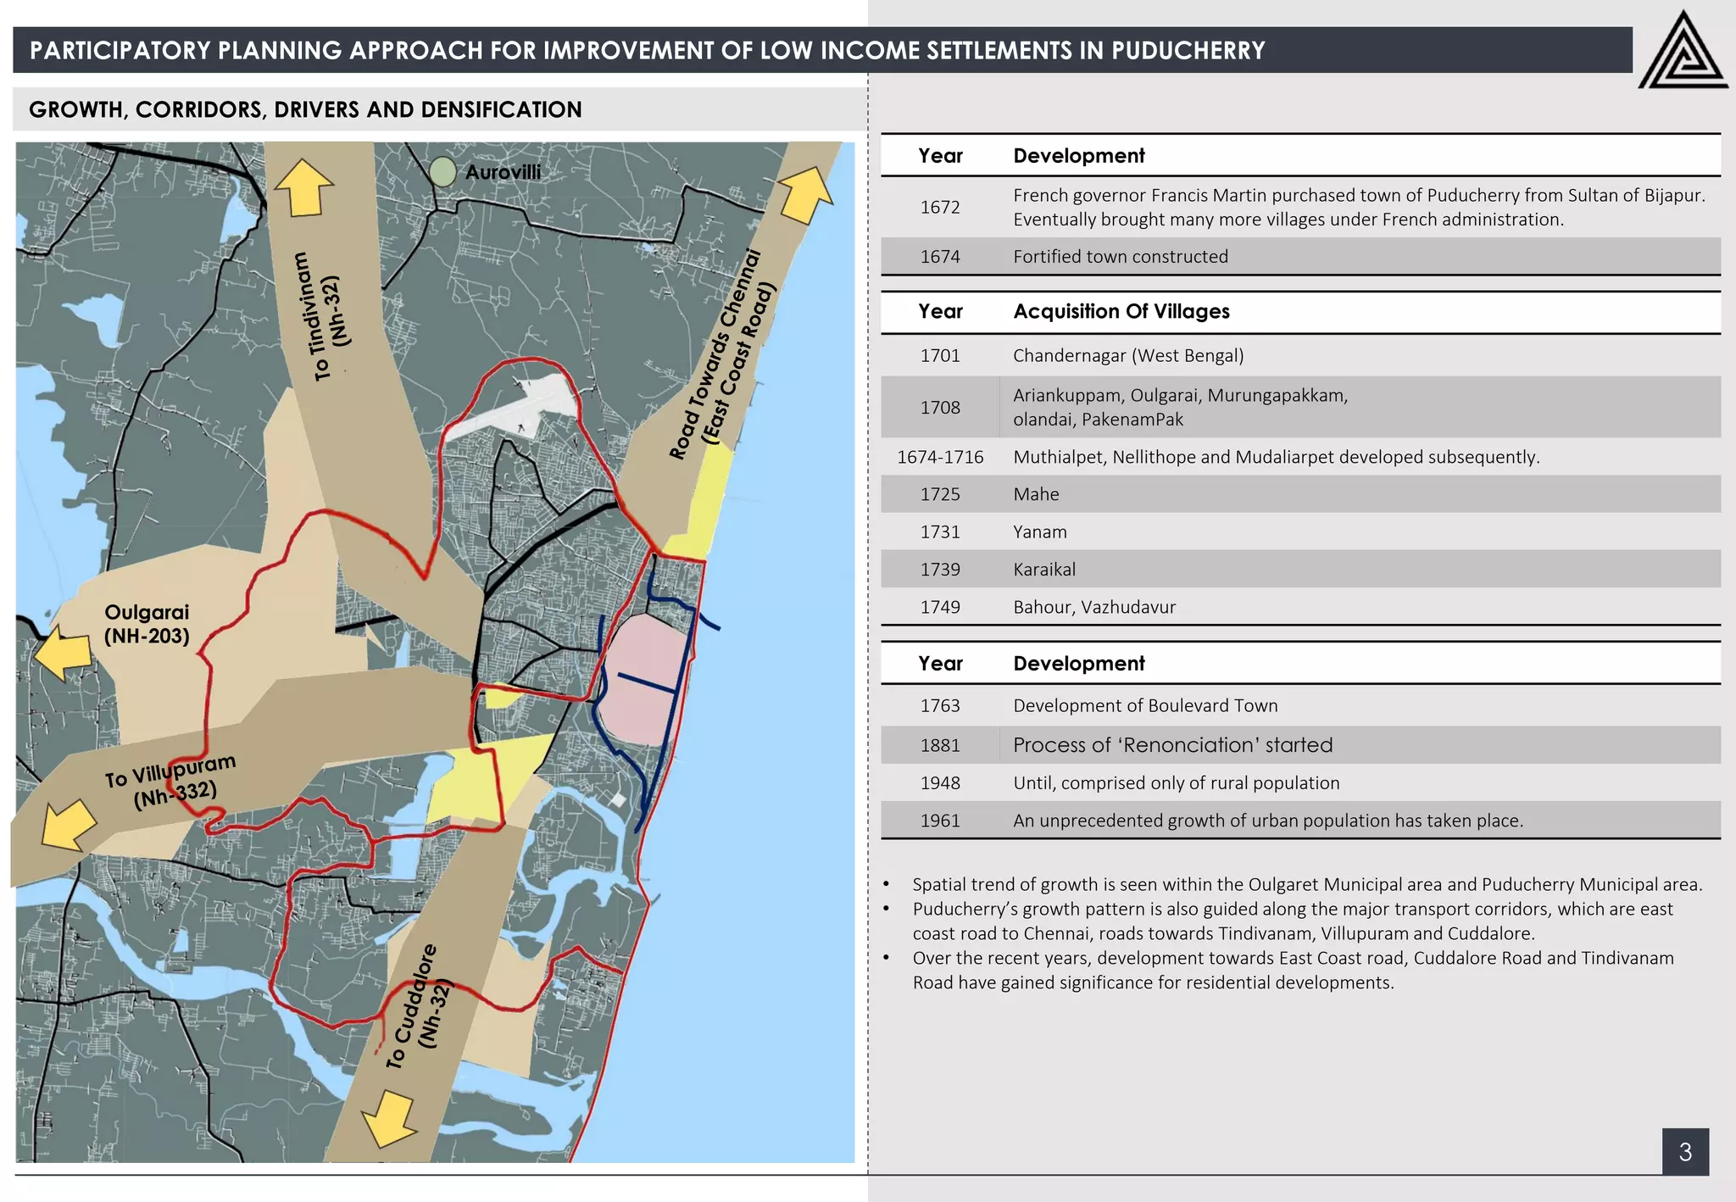Image resolution: width=1736 pixels, height=1202 pixels.
Task: Click the Mahe entry
Action: pyautogui.click(x=1036, y=495)
